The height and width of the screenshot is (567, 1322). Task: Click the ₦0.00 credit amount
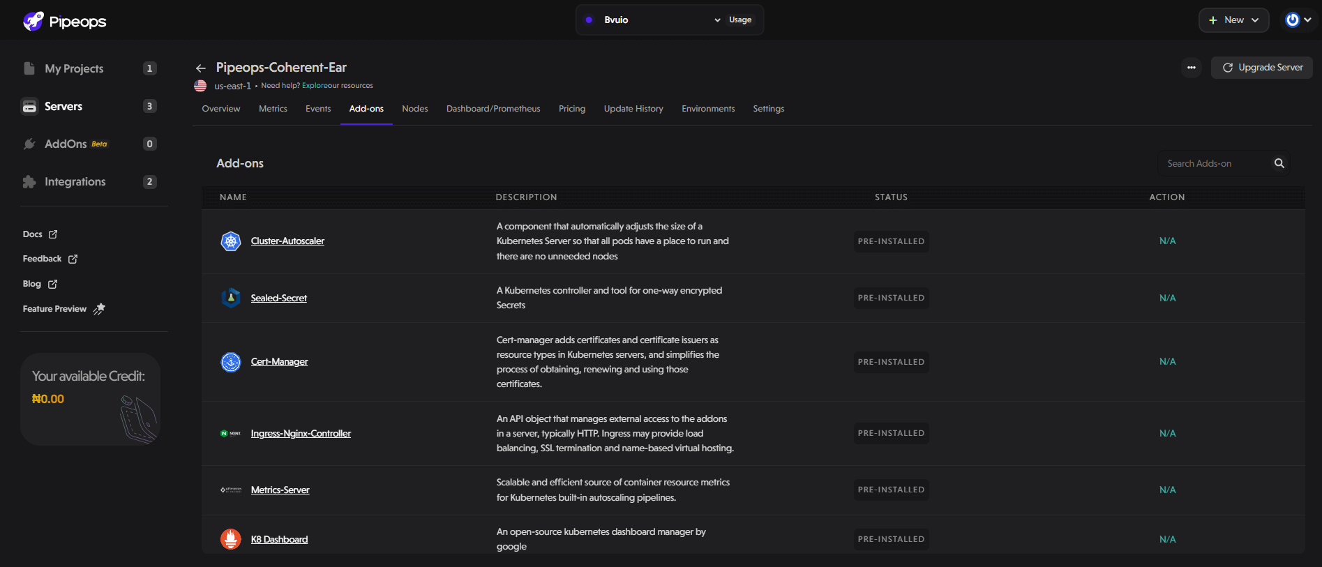[48, 399]
